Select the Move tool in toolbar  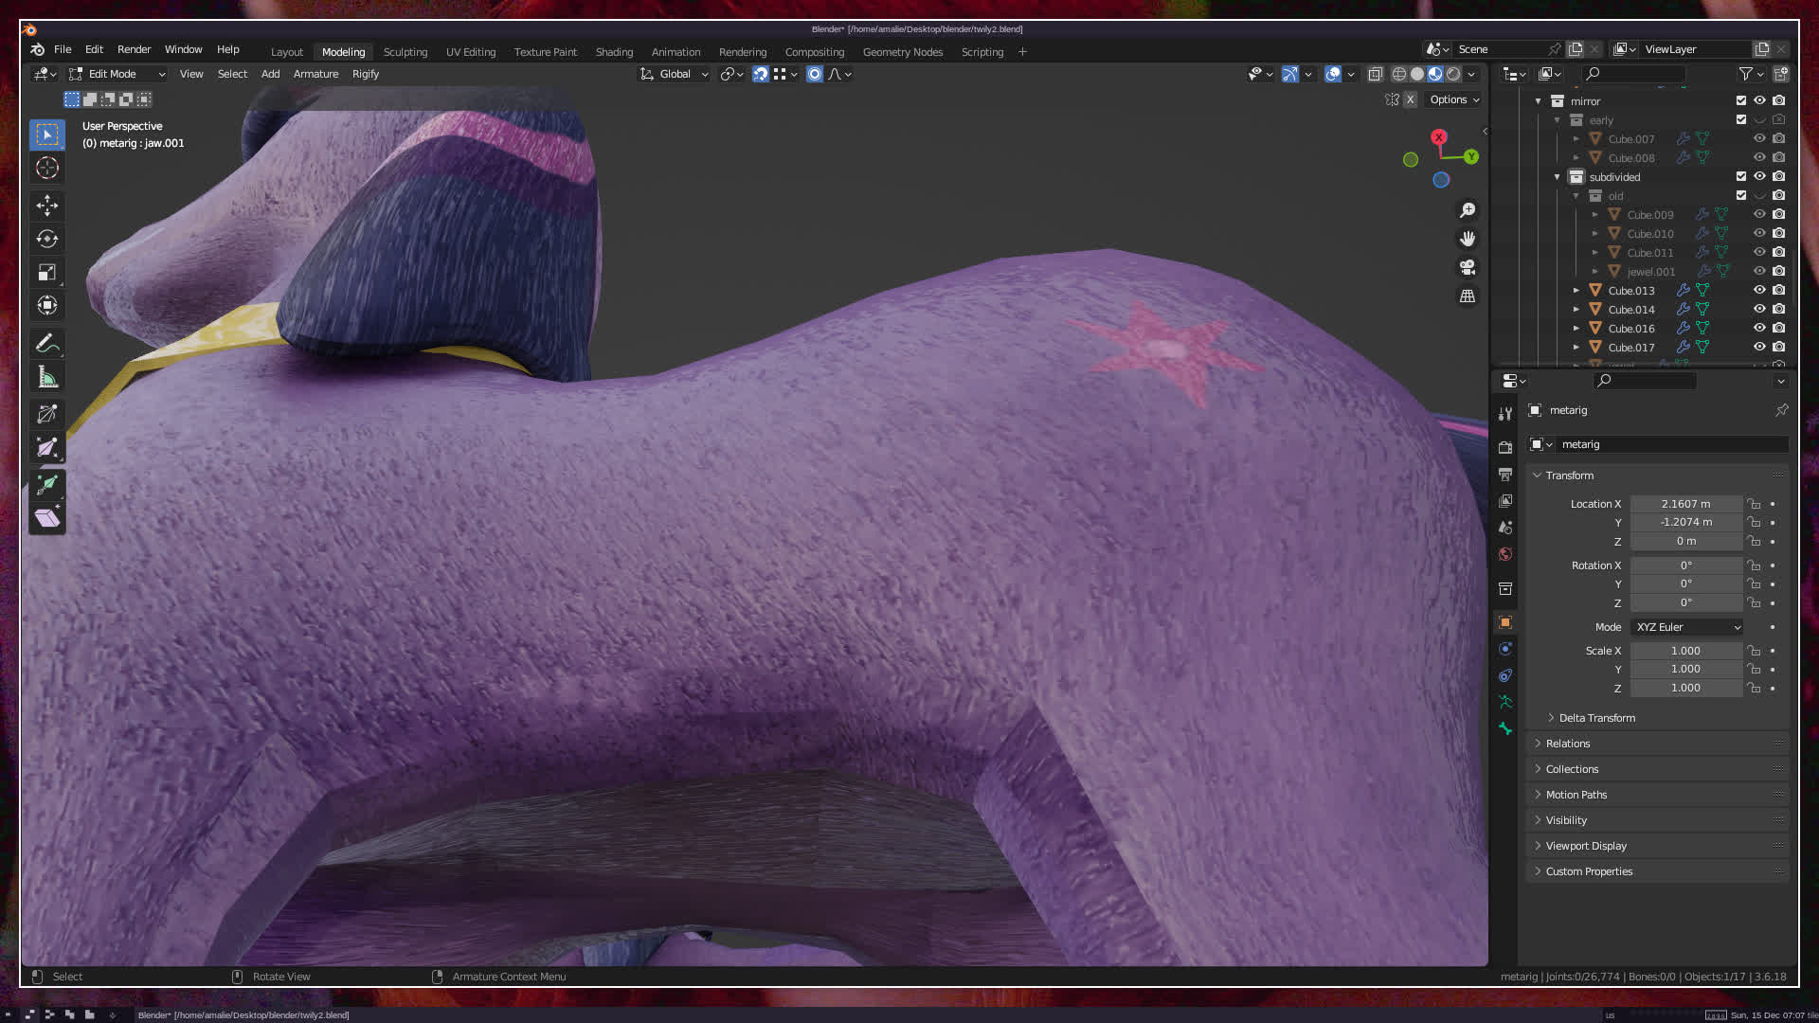coord(47,206)
